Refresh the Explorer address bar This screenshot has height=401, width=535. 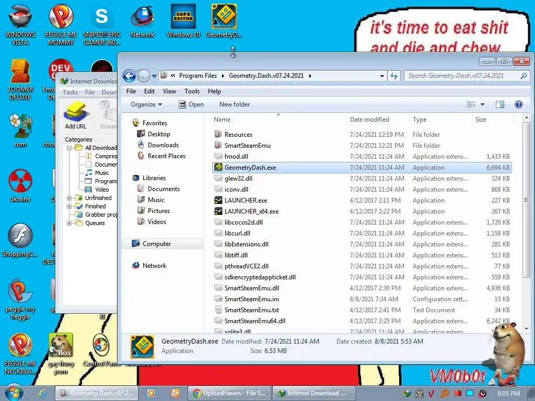coord(394,76)
